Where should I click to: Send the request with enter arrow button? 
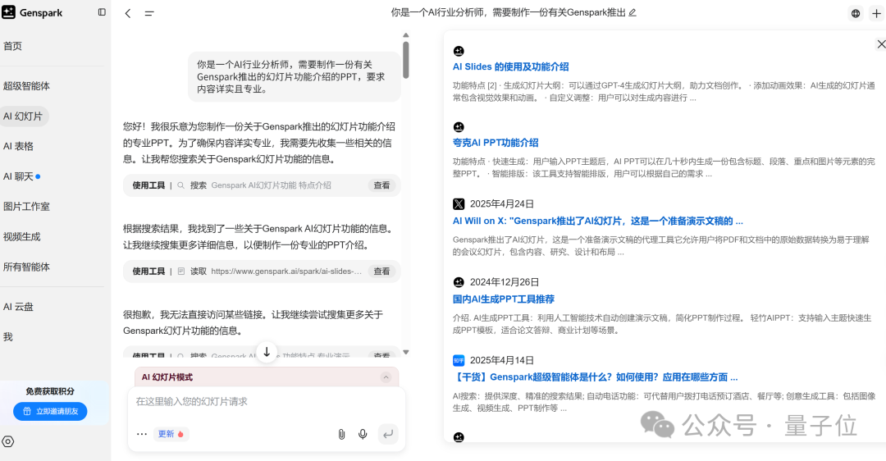tap(387, 434)
